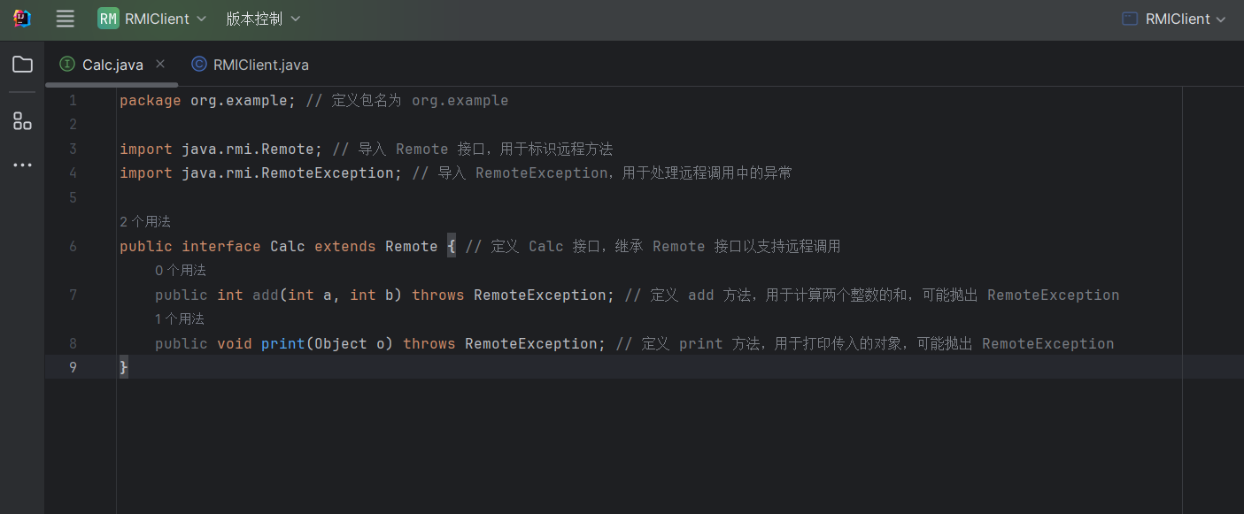Click the RM project badge icon
Viewport: 1244px width, 514px height.
(x=108, y=19)
